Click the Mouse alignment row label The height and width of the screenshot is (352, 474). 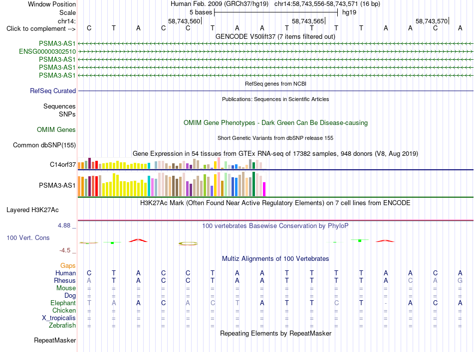[66, 288]
